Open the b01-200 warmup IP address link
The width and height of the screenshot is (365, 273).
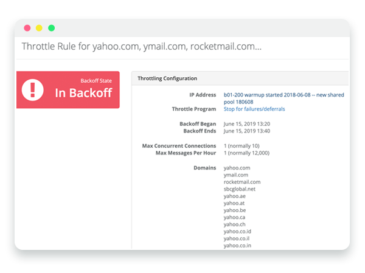click(x=283, y=98)
